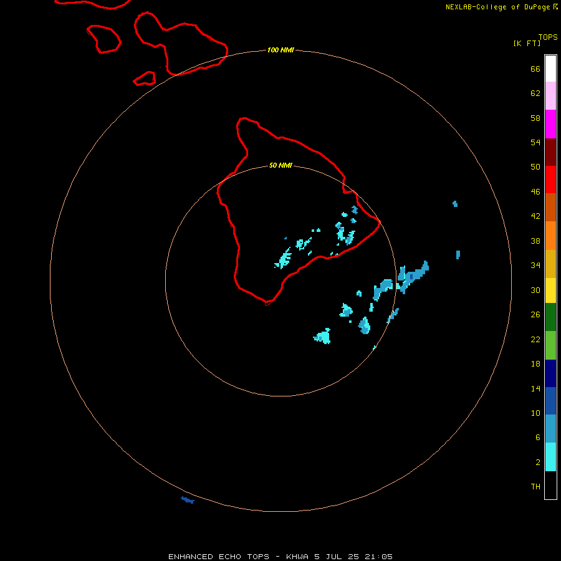Click the '66' legend value
Image resolution: width=561 pixels, height=561 pixels.
(x=535, y=69)
